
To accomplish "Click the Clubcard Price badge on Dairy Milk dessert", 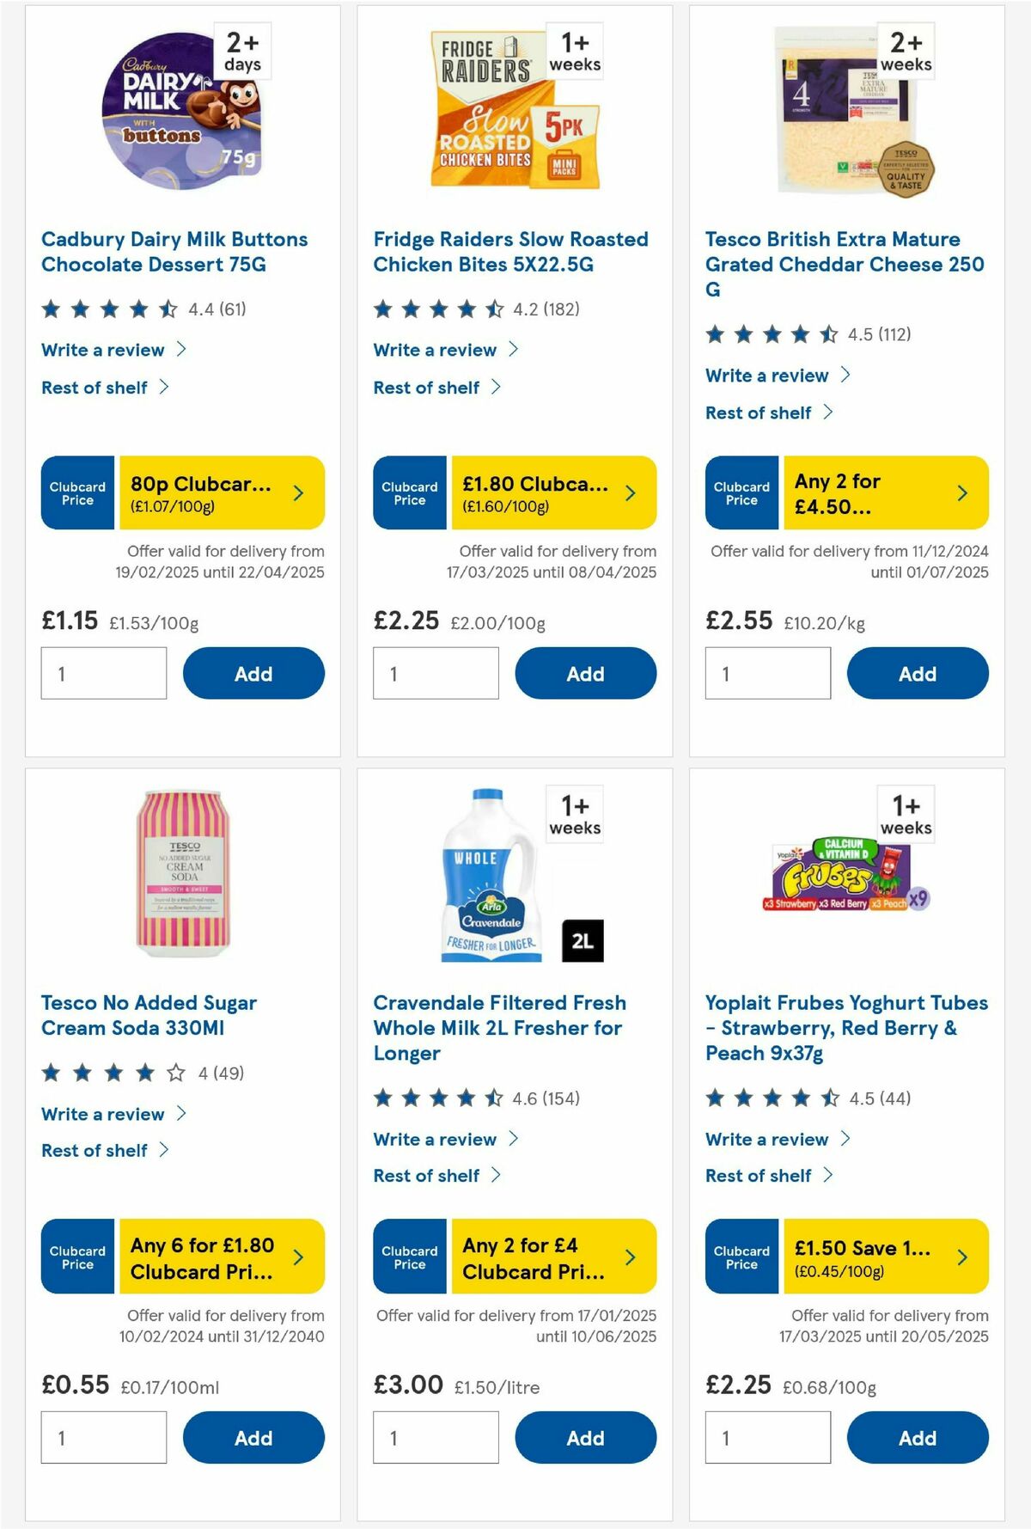I will 76,492.
